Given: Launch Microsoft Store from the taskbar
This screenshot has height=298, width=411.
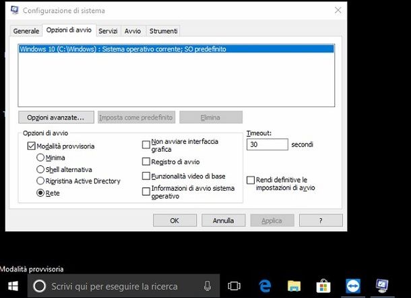Looking at the screenshot, I should (323, 286).
